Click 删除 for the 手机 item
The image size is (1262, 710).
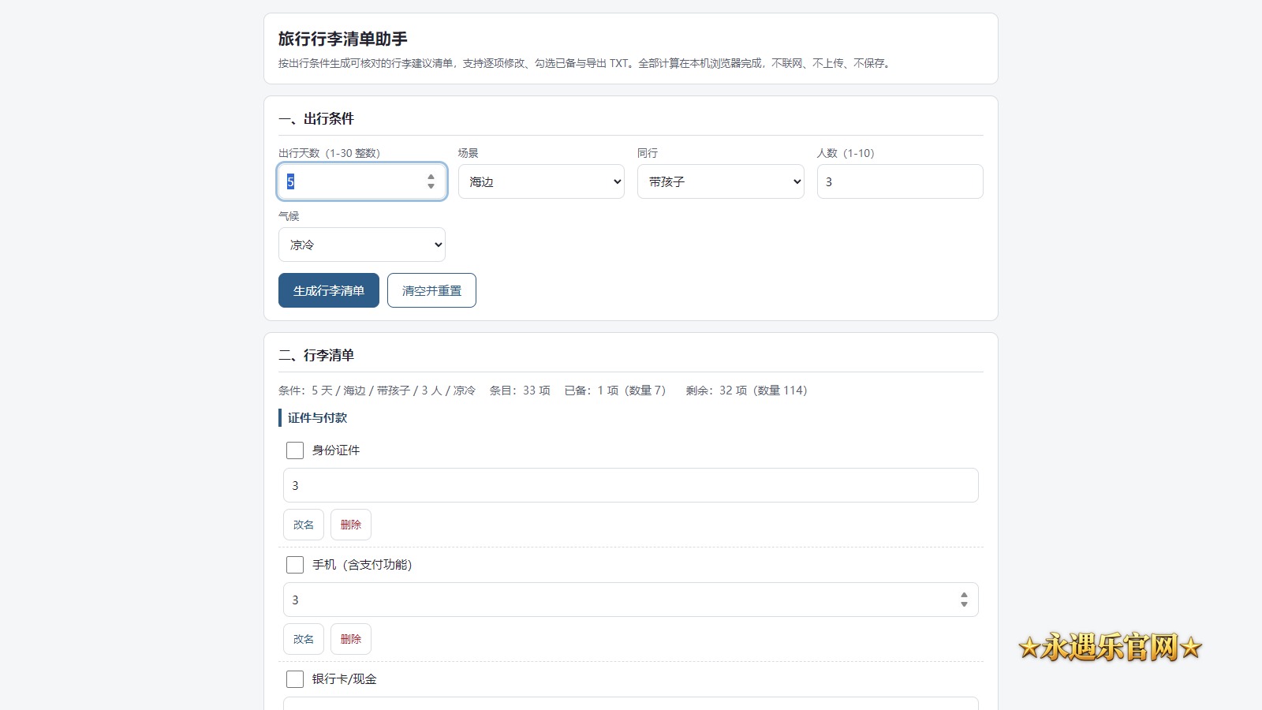351,639
